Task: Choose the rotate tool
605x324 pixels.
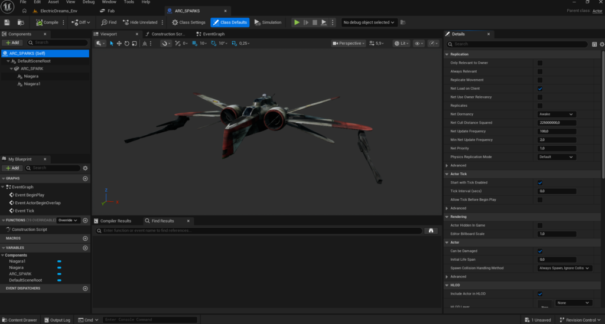Action: 126,44
